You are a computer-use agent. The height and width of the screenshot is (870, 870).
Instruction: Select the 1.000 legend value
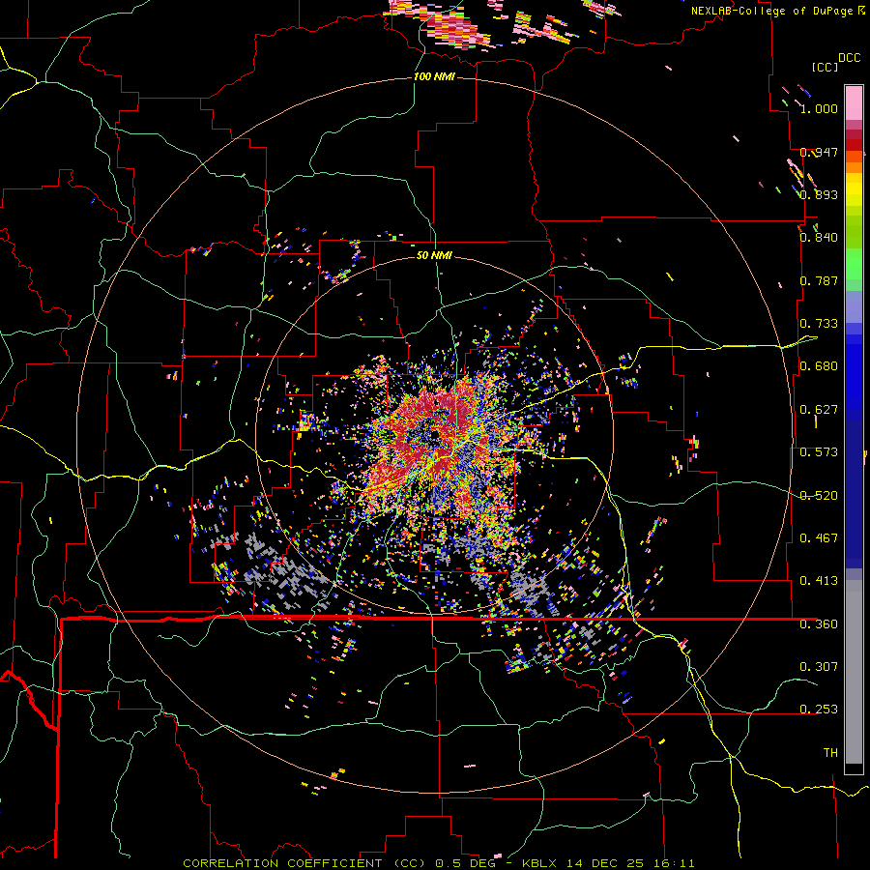coord(819,108)
